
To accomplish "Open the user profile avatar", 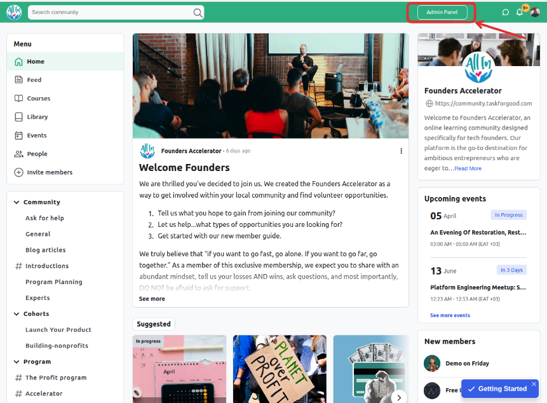I will [535, 12].
